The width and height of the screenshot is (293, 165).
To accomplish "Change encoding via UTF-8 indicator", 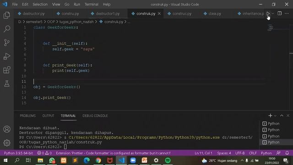I will pos(240,153).
